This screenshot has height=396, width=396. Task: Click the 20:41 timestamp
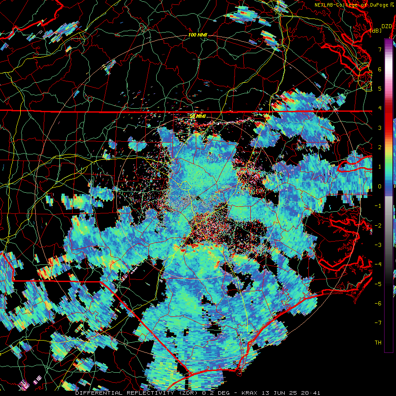point(310,393)
